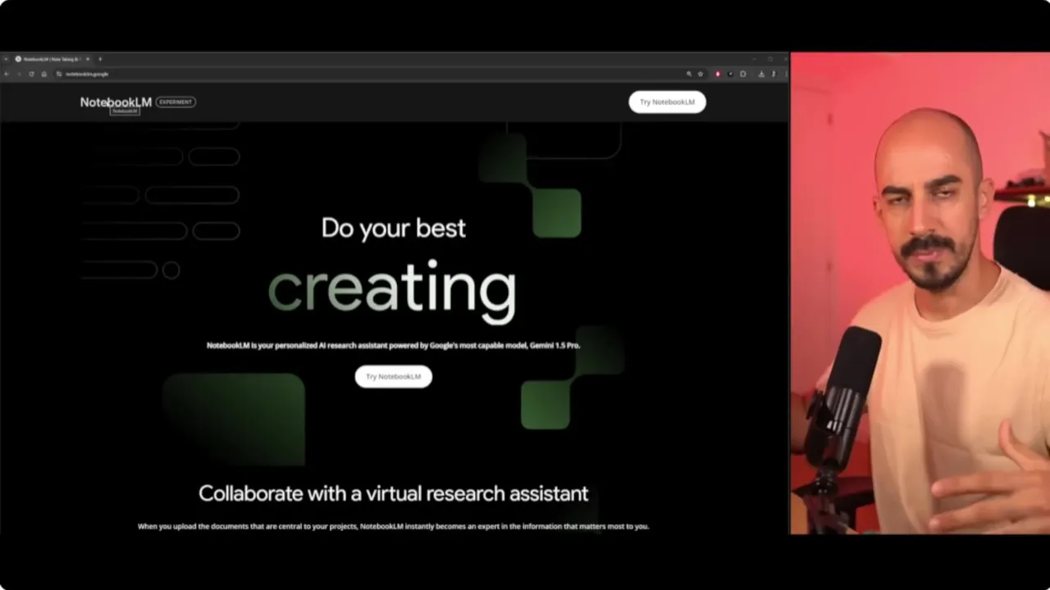The image size is (1050, 590).
Task: Click the profile avatar icon in toolbar
Action: (x=774, y=74)
